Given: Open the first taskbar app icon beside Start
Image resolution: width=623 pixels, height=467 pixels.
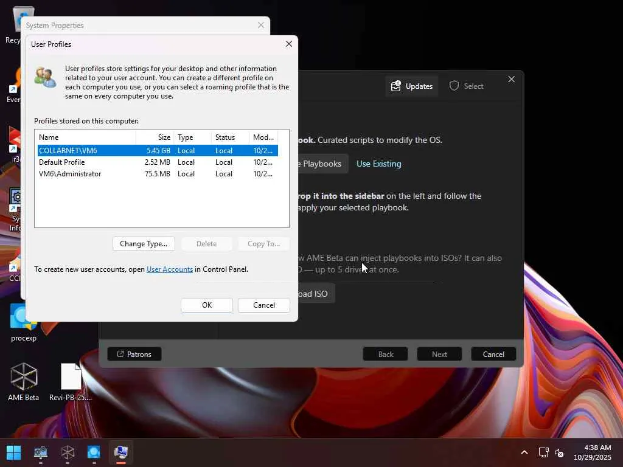Looking at the screenshot, I should click(x=41, y=452).
